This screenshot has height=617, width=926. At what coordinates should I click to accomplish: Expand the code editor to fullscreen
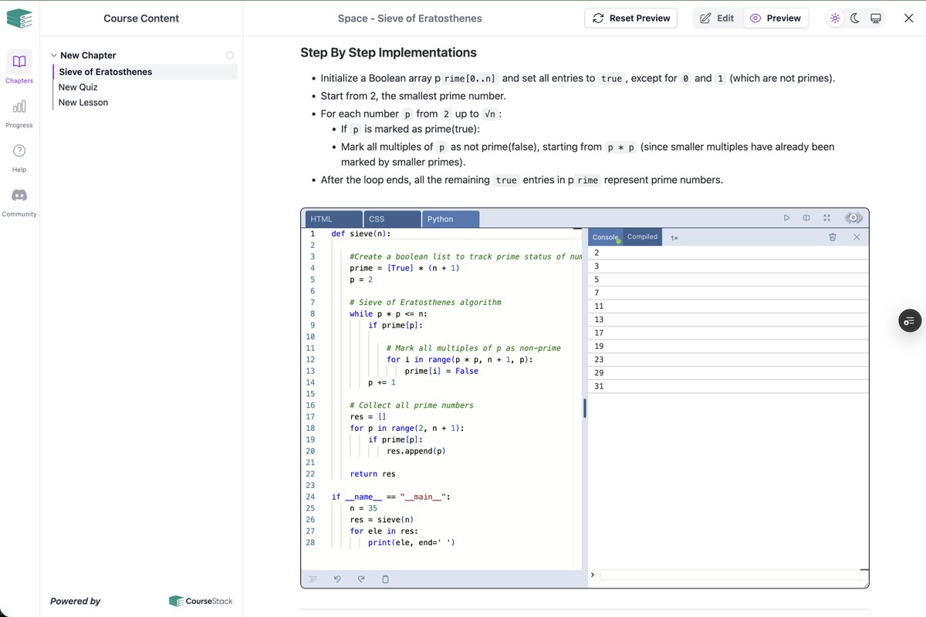(826, 218)
